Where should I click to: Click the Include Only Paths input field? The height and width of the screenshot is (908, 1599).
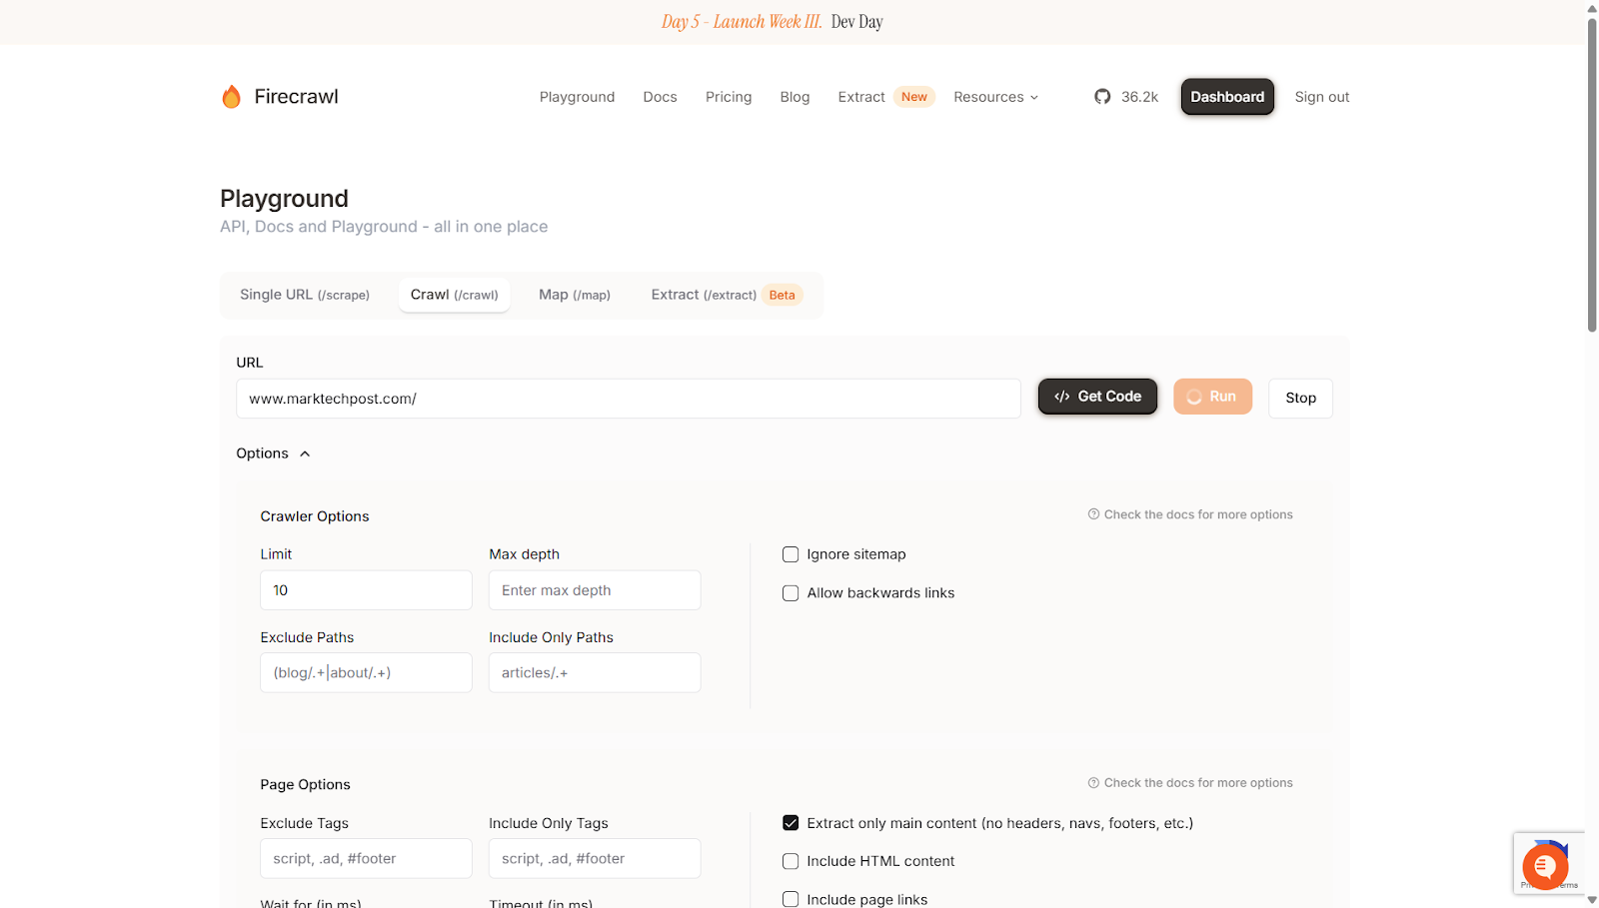click(595, 672)
